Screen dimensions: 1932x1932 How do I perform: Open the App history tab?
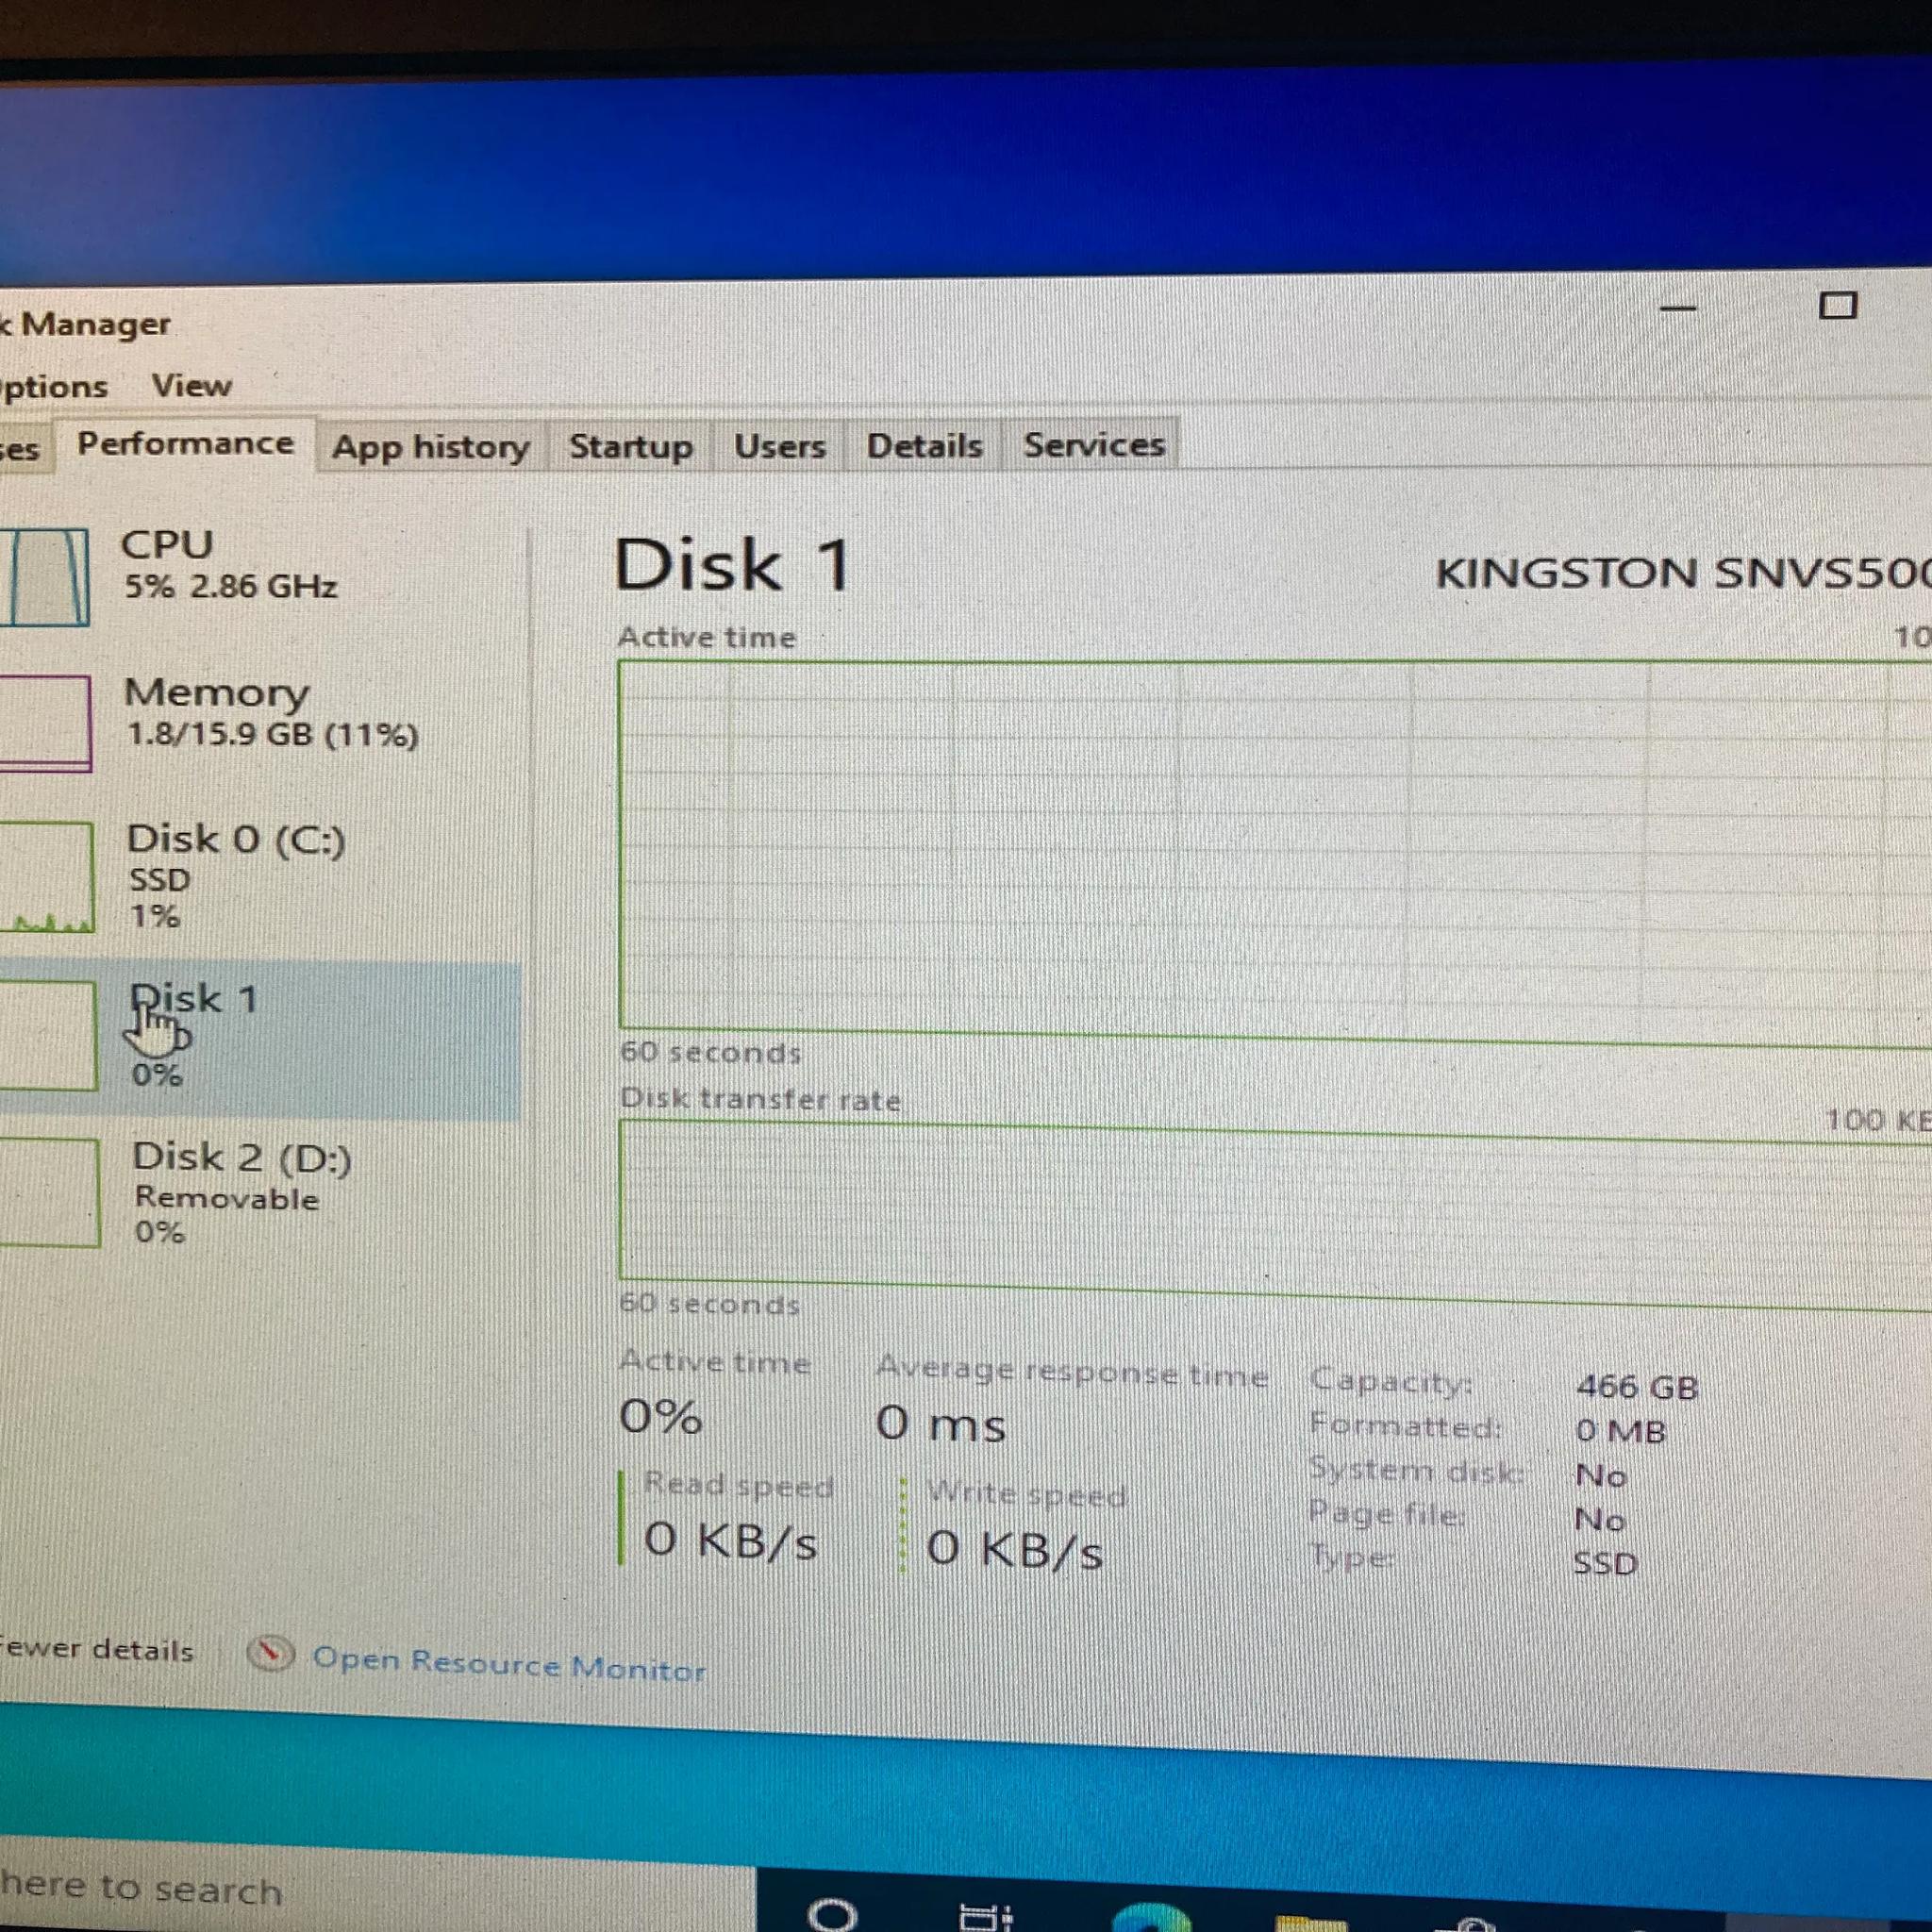pos(431,447)
